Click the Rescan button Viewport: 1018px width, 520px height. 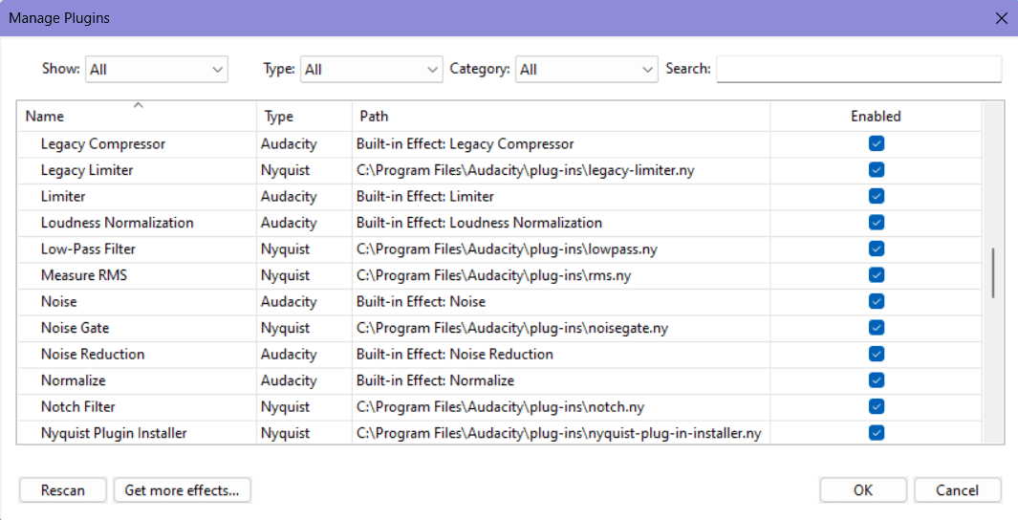[x=63, y=490]
